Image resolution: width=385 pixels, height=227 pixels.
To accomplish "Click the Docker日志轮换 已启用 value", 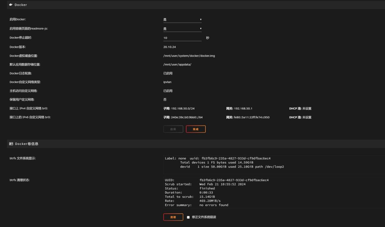I will 168,73.
